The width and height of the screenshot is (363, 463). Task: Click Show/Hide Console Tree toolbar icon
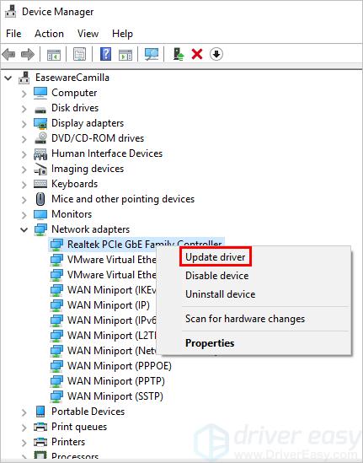coord(54,55)
